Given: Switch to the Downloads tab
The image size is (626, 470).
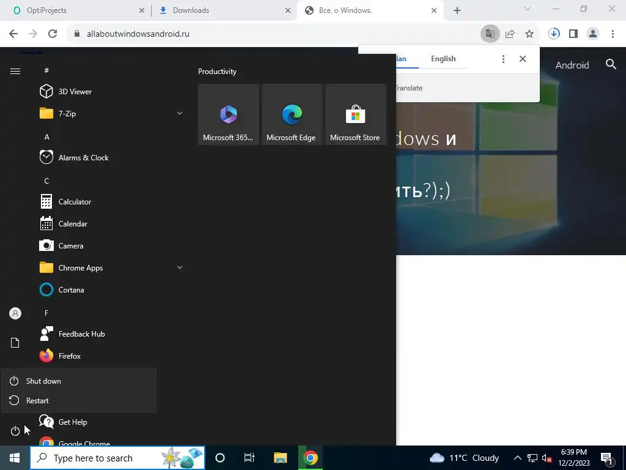Looking at the screenshot, I should click(x=224, y=10).
